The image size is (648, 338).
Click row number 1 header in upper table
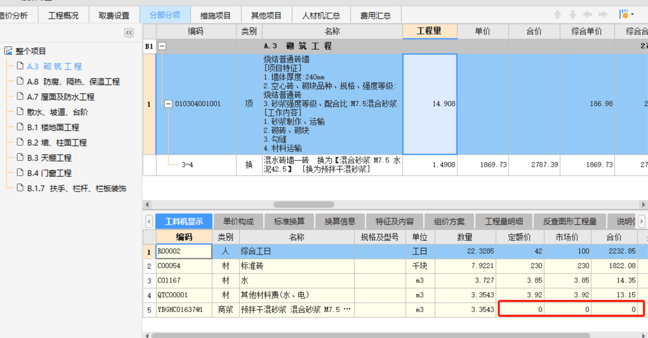[x=149, y=104]
